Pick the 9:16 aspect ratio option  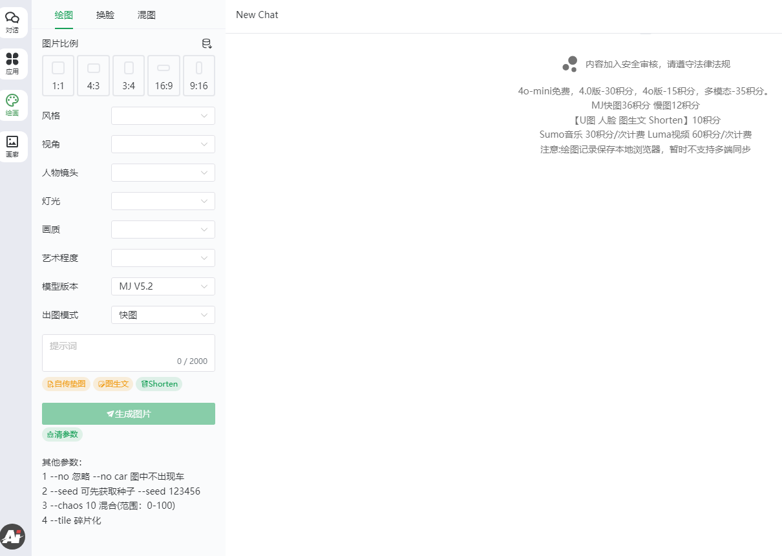[199, 76]
